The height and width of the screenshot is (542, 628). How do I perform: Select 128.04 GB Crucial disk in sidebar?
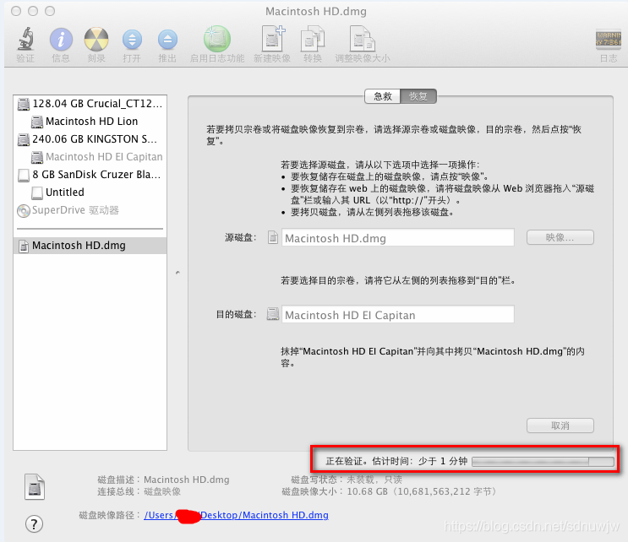[90, 104]
